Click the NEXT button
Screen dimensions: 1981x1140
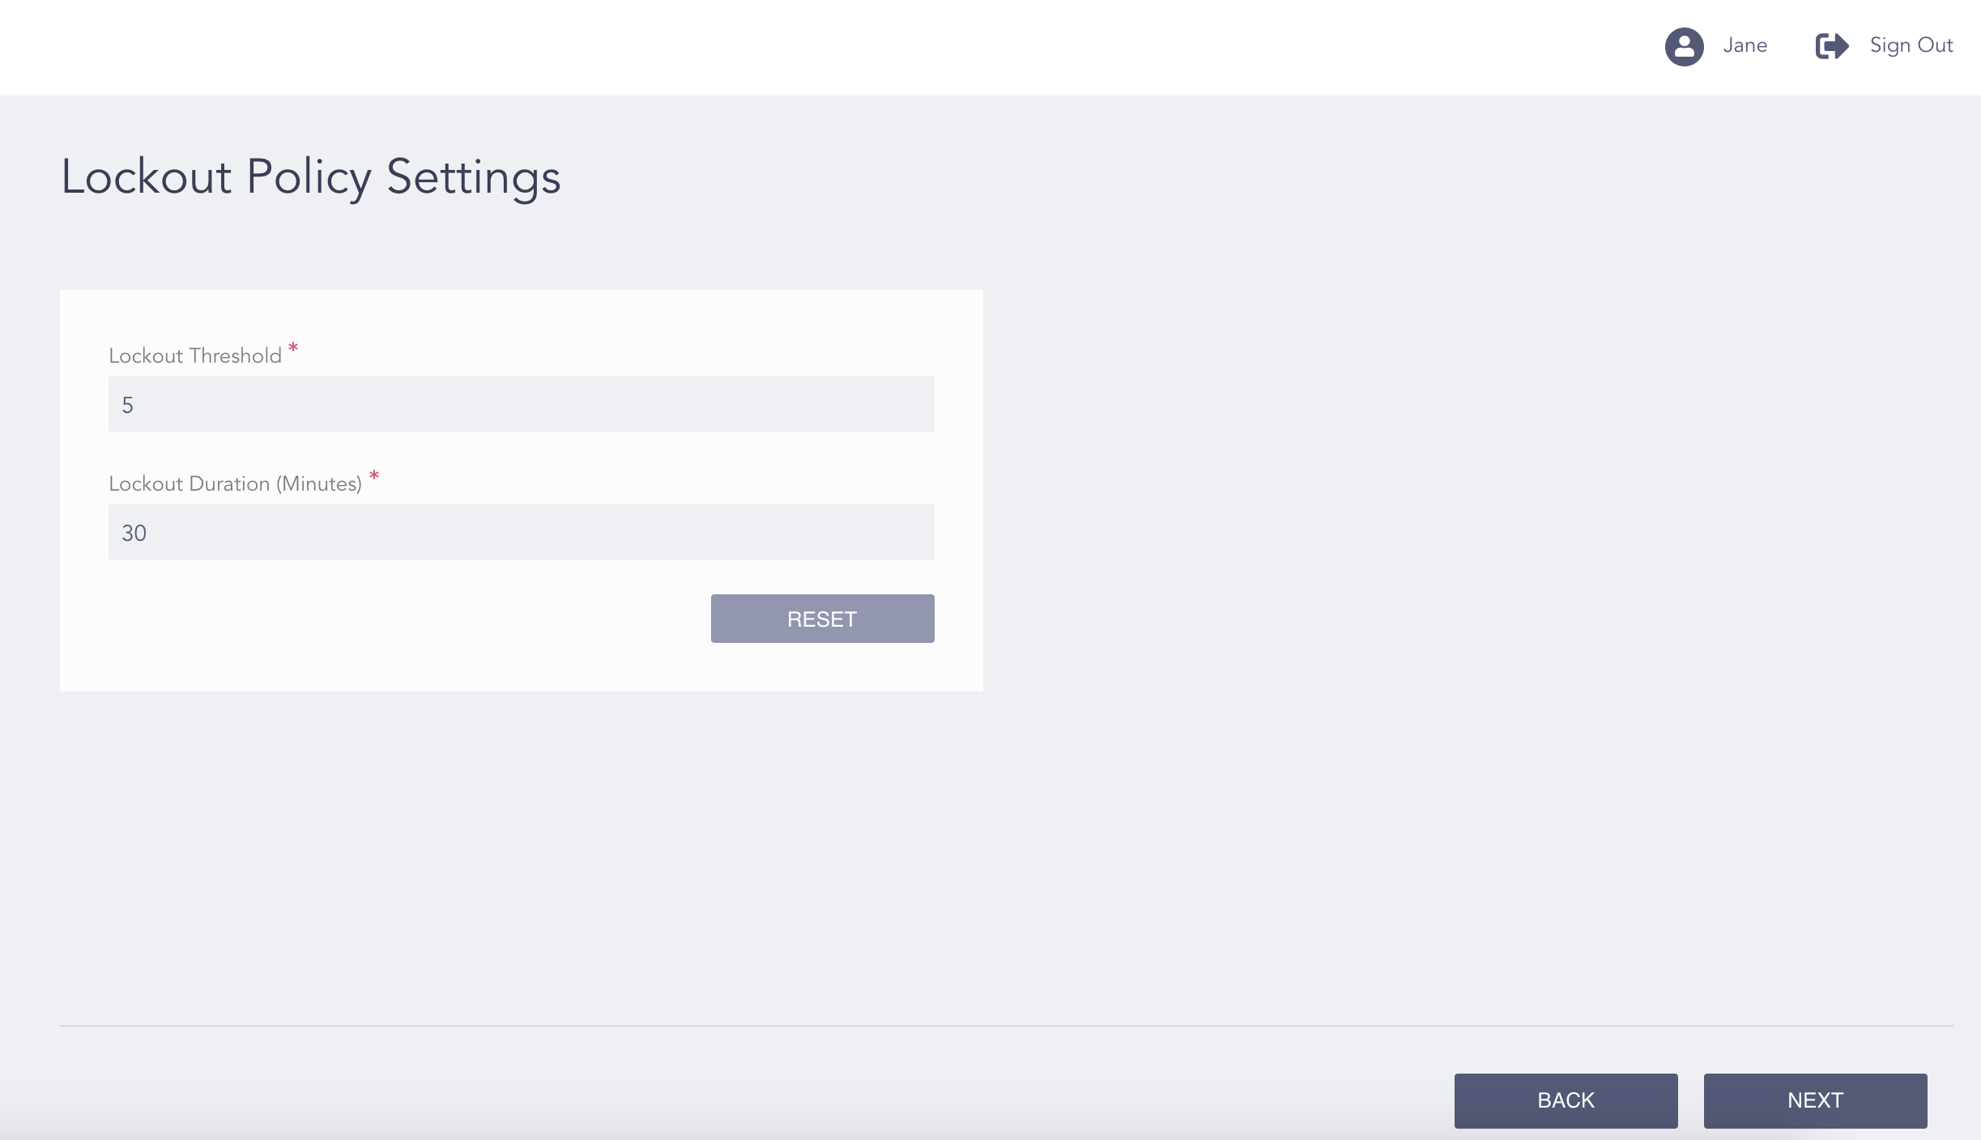pos(1815,1100)
